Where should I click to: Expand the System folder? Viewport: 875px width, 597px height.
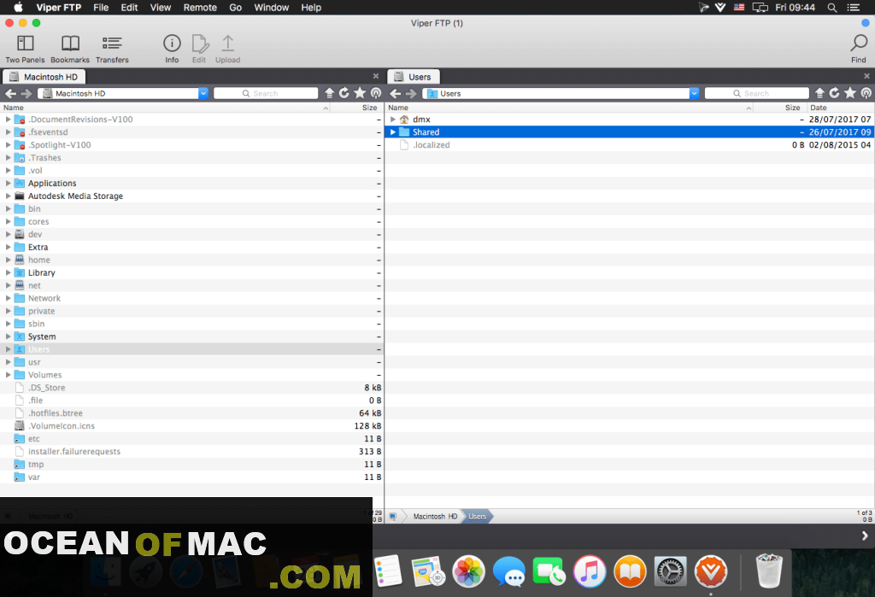point(9,337)
